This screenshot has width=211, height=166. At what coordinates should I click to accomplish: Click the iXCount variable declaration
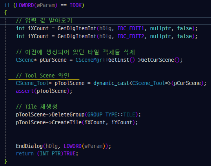point(38,28)
